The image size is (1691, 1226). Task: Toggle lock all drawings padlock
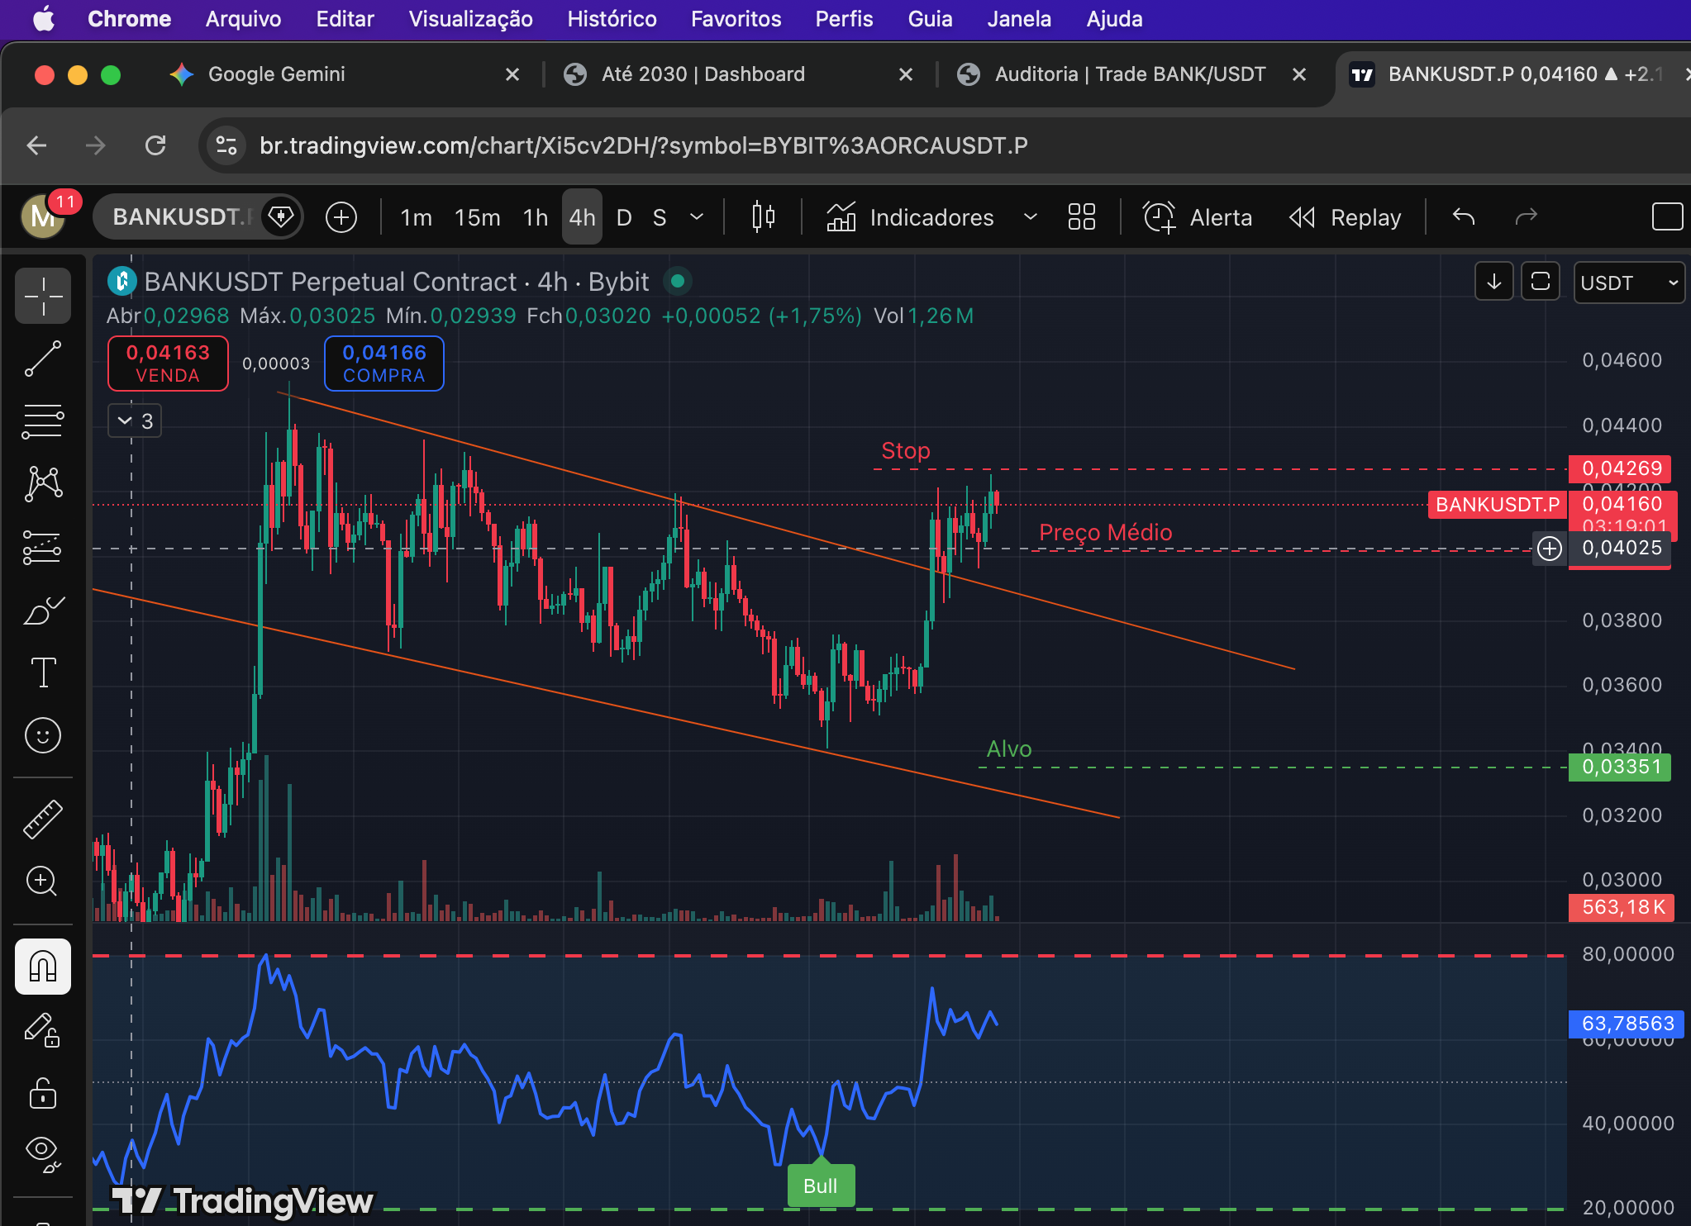(43, 1093)
